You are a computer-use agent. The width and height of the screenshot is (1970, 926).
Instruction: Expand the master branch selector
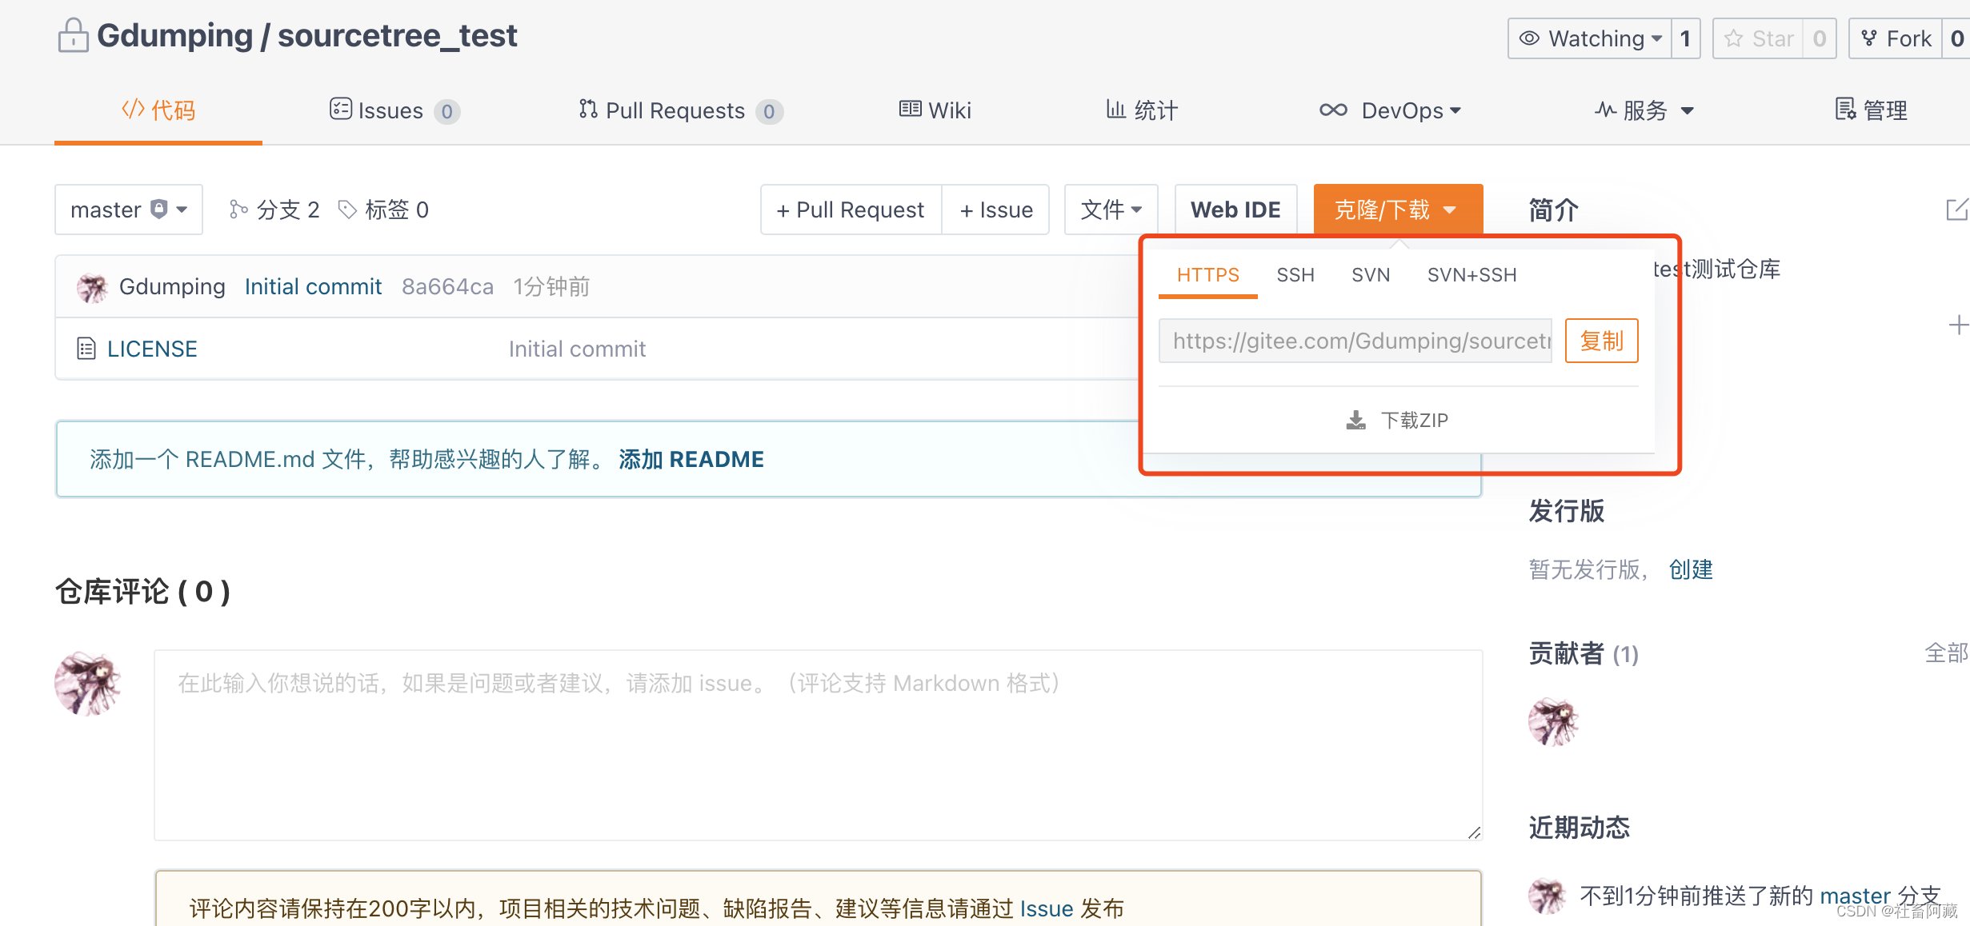[x=128, y=210]
